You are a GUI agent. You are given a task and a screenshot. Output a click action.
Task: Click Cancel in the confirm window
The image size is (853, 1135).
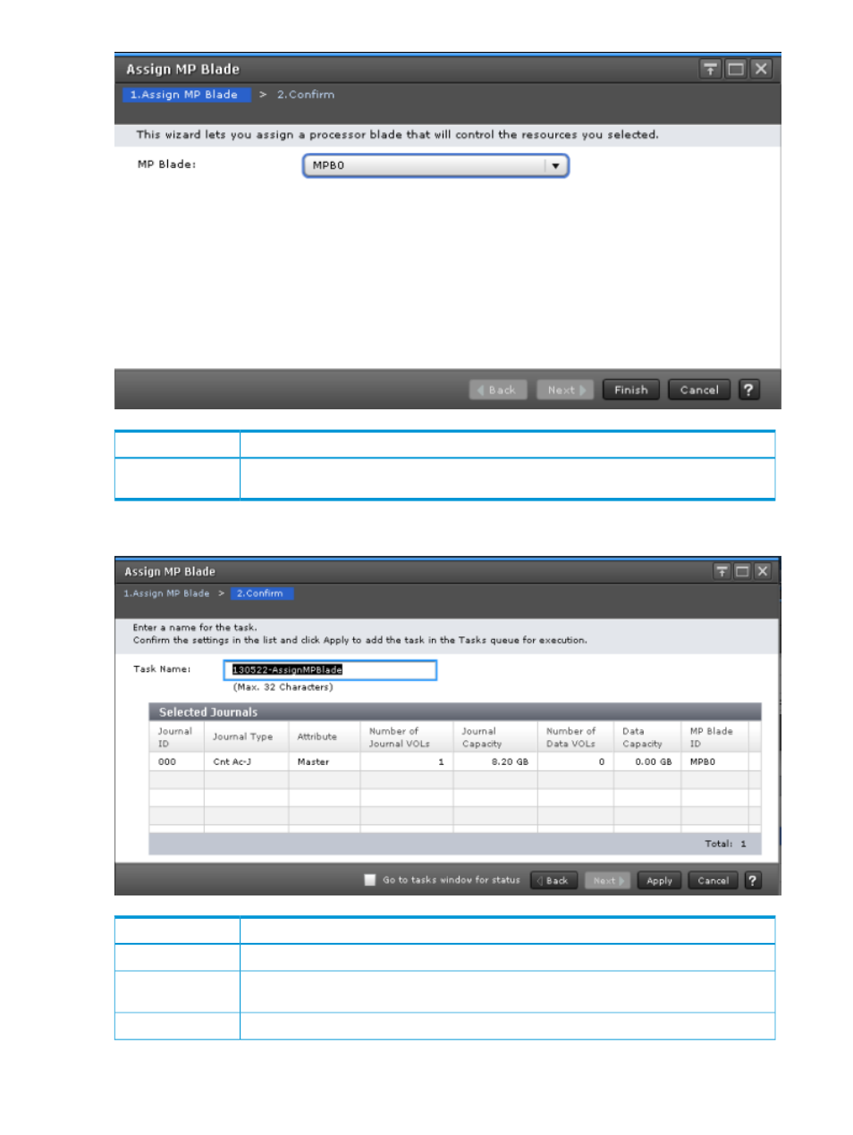coord(713,880)
